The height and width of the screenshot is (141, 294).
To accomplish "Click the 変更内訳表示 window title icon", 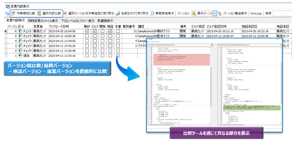I will [x=8, y=6].
